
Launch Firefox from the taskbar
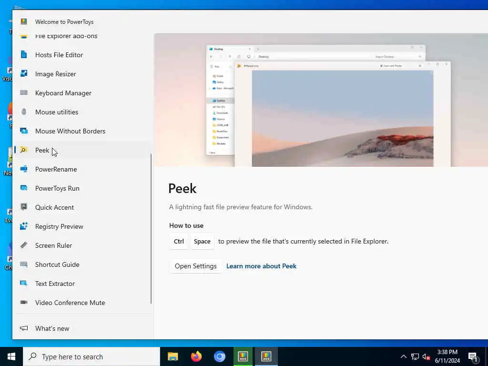pyautogui.click(x=196, y=356)
